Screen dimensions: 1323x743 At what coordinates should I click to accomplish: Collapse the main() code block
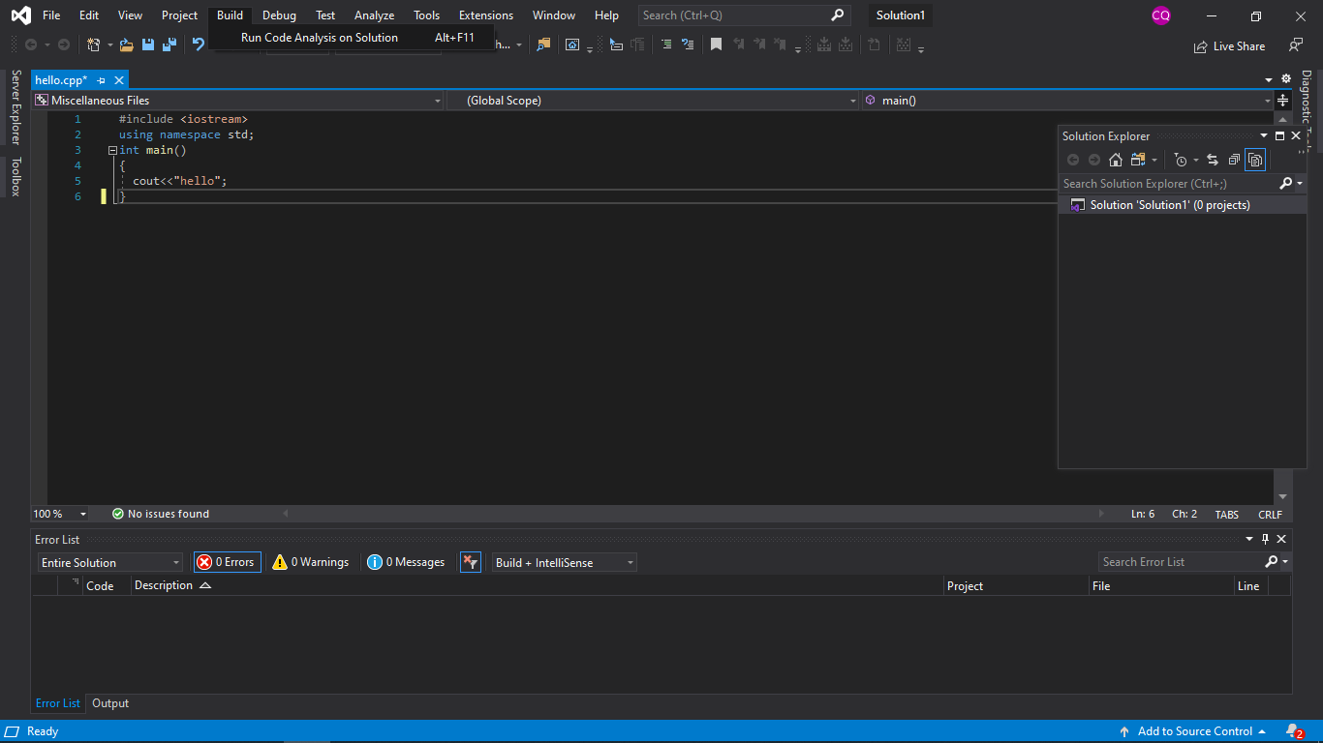click(x=112, y=151)
